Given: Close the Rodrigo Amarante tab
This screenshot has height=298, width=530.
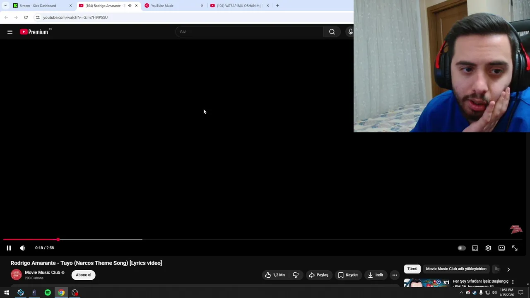Looking at the screenshot, I should [136, 6].
